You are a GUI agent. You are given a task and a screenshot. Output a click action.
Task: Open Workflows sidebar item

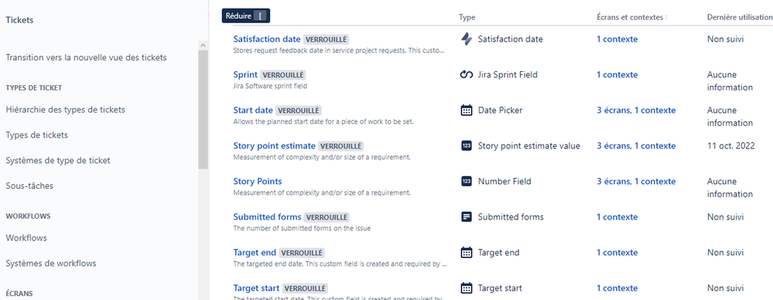[x=26, y=238]
